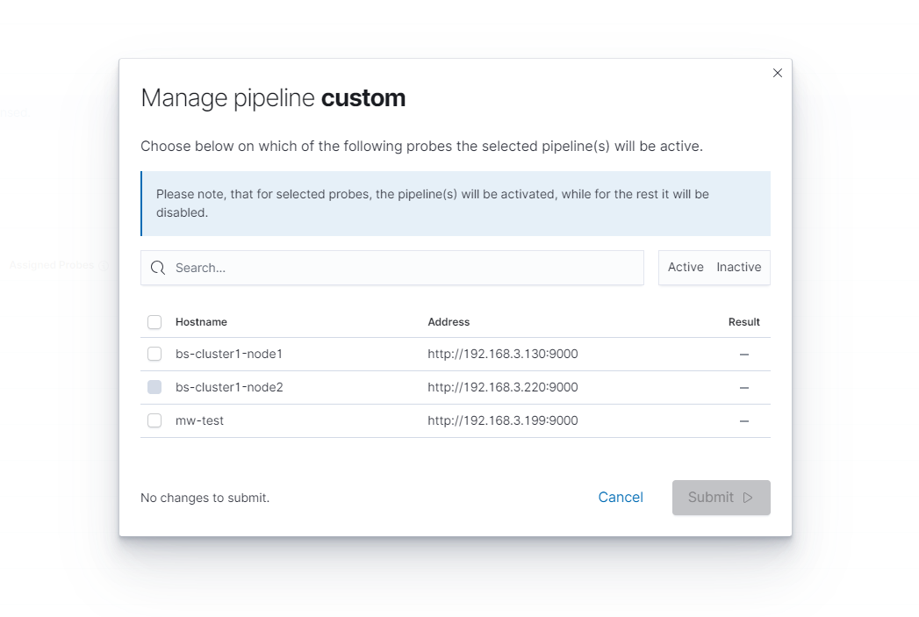Tick the select-all checkbox in header
Viewport: 919px width, 617px height.
154,322
